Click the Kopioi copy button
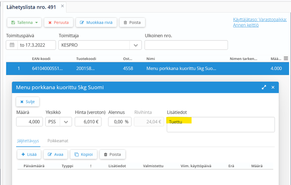The image size is (291, 185). pyautogui.click(x=83, y=154)
